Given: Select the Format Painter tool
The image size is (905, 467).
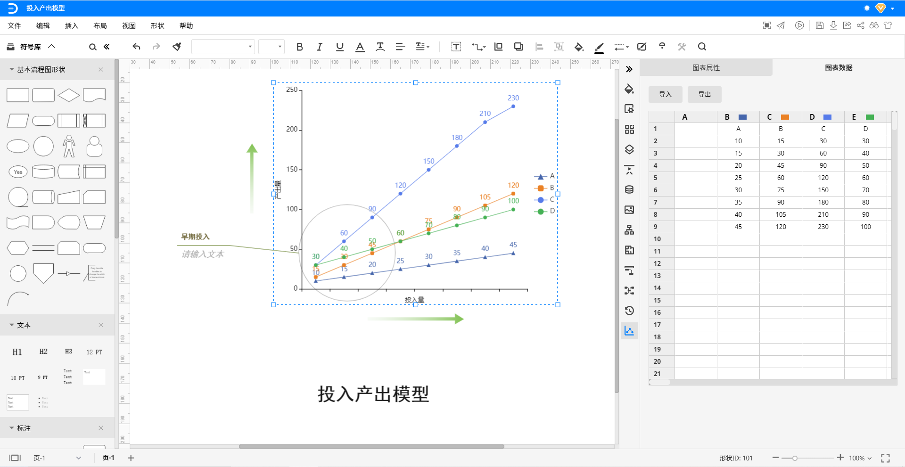Looking at the screenshot, I should pos(177,46).
